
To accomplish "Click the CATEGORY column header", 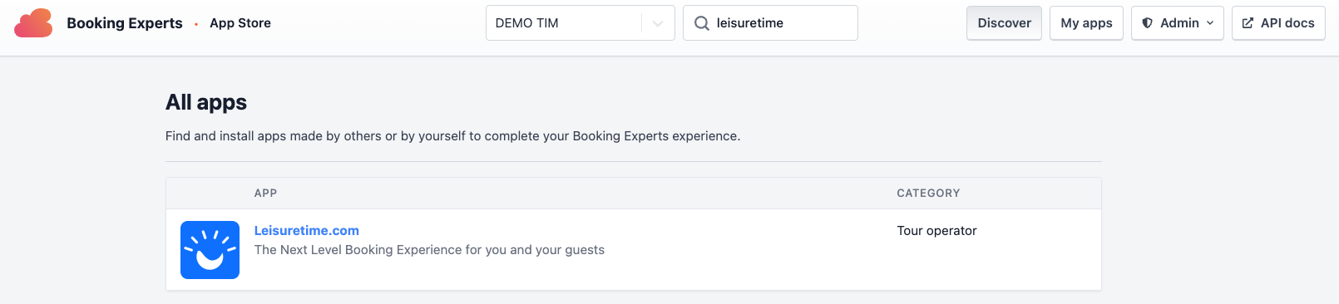I will (x=928, y=194).
